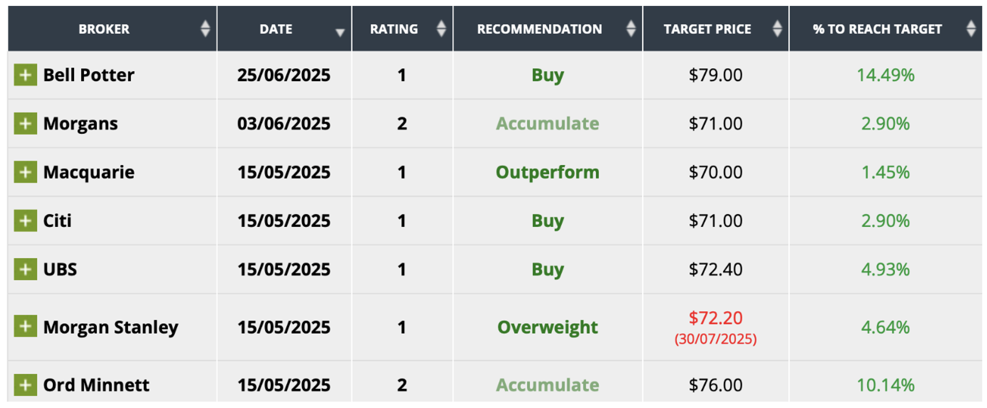Viewport: 987px width, 408px height.
Task: Open UBS details with plus icon
Action: (x=25, y=269)
